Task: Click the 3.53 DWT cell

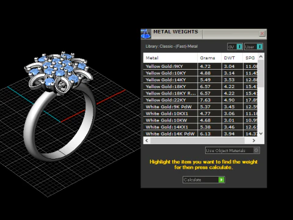Action: [233, 79]
